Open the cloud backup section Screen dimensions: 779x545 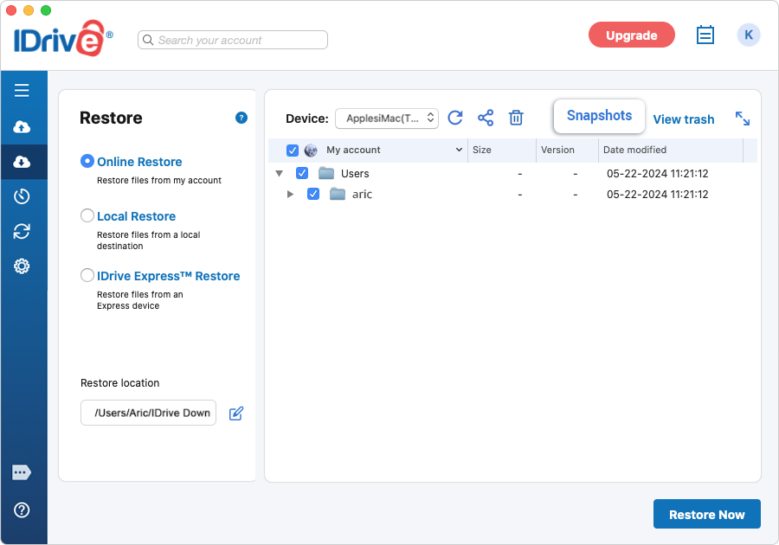click(22, 127)
